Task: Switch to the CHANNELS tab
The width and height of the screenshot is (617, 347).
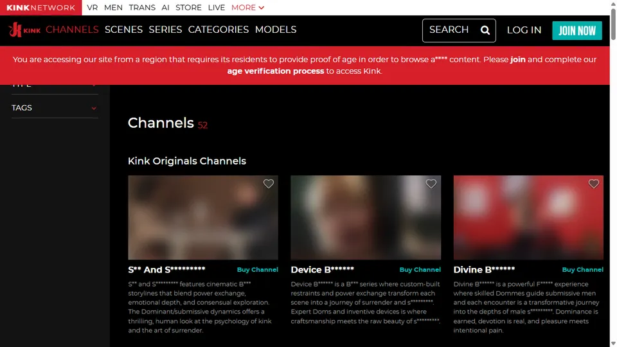Action: [72, 30]
